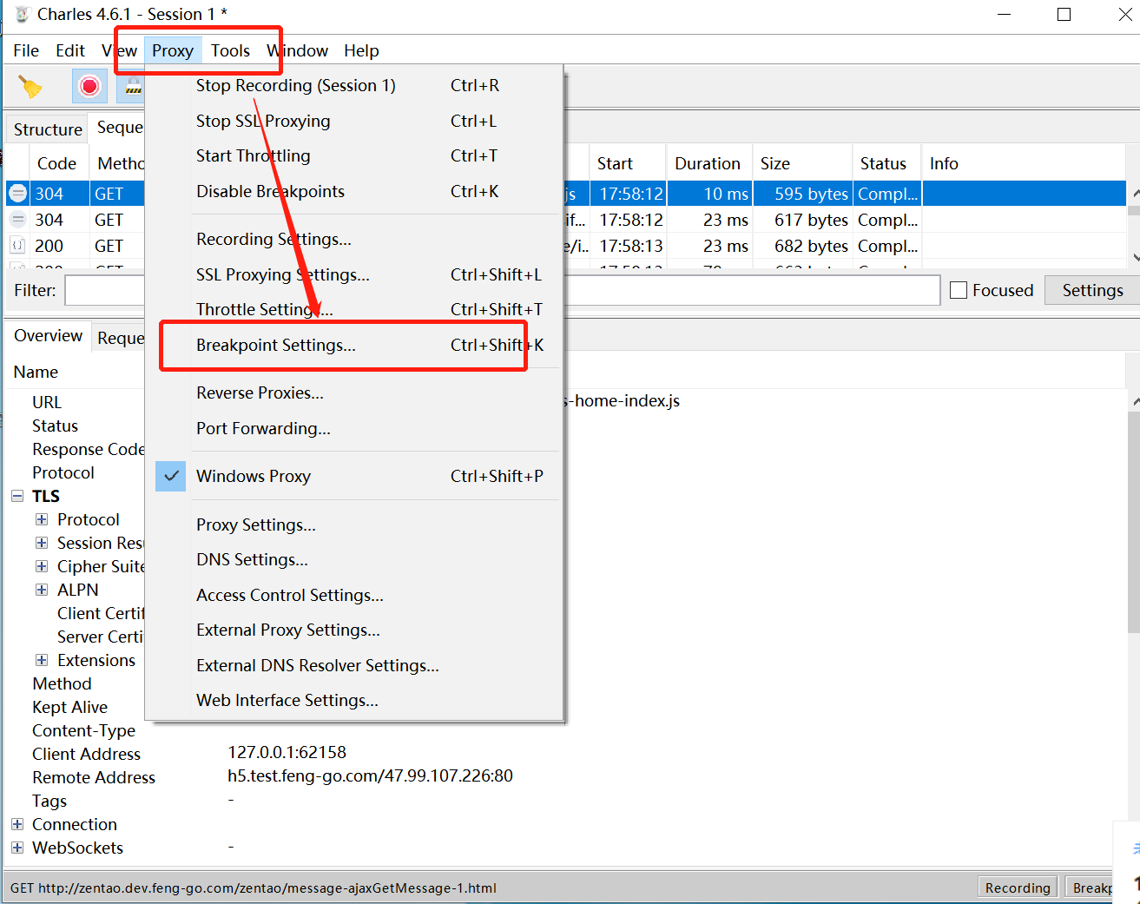Click the Response Code row
This screenshot has width=1140, height=904.
[564, 449]
